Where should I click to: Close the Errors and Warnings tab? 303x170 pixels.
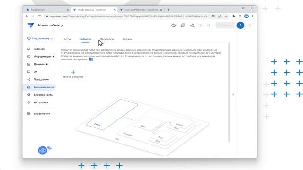tap(161, 10)
